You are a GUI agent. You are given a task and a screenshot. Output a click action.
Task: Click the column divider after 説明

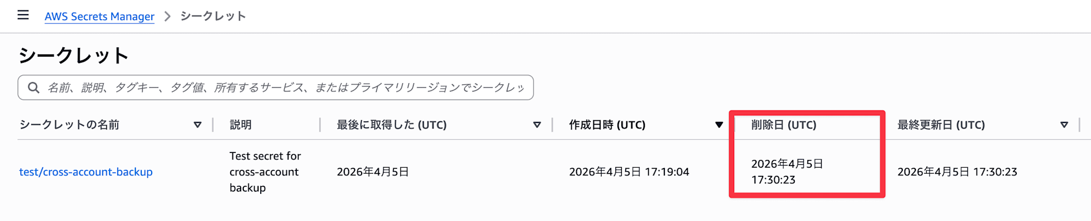320,125
